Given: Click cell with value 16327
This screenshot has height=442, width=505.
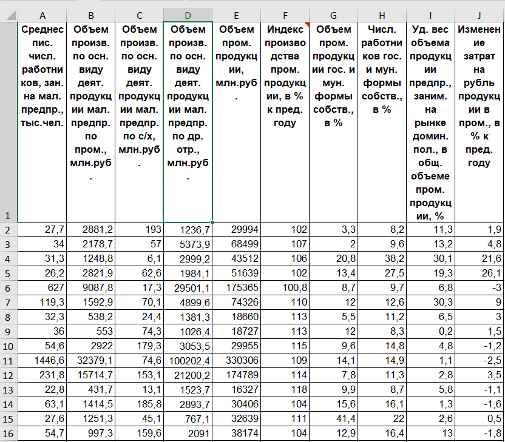Looking at the screenshot, I should click(236, 390).
